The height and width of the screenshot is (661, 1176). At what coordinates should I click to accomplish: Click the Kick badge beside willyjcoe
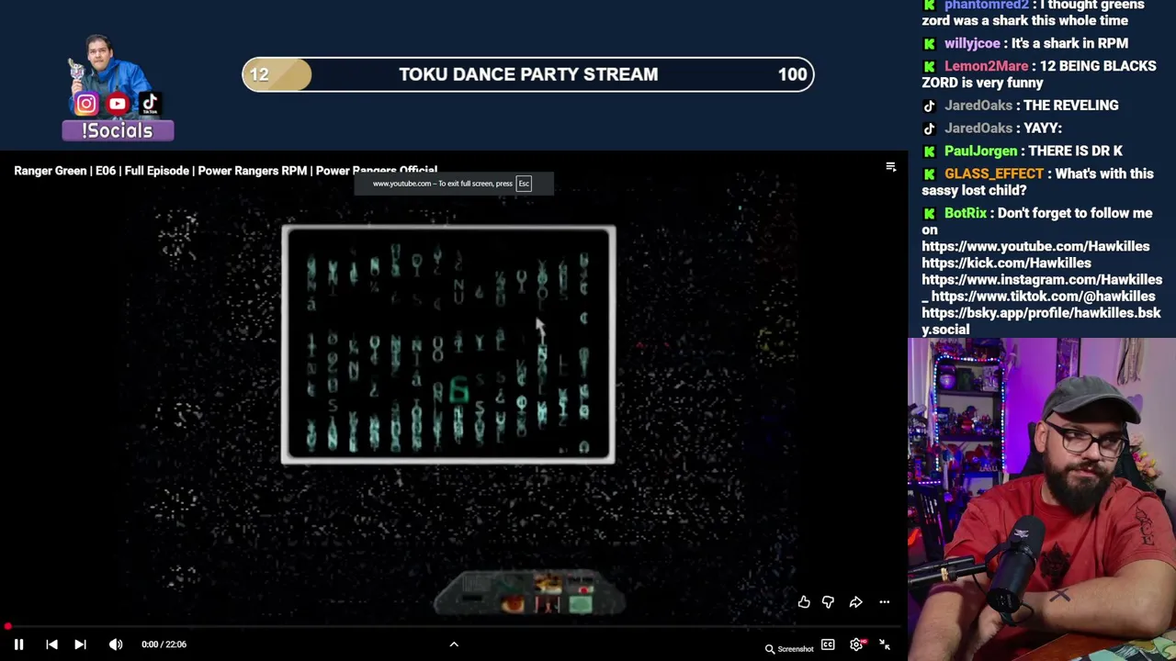pos(930,43)
